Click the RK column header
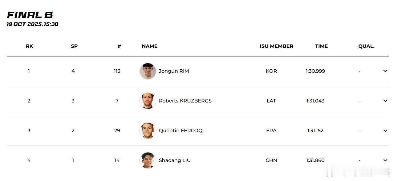The height and width of the screenshot is (181, 394). 29,46
